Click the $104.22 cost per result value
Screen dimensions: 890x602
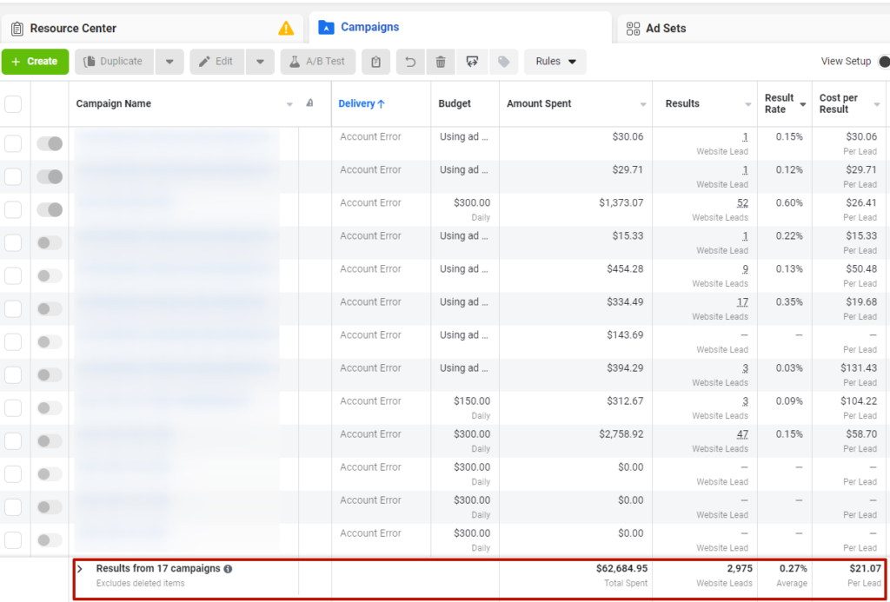[859, 401]
